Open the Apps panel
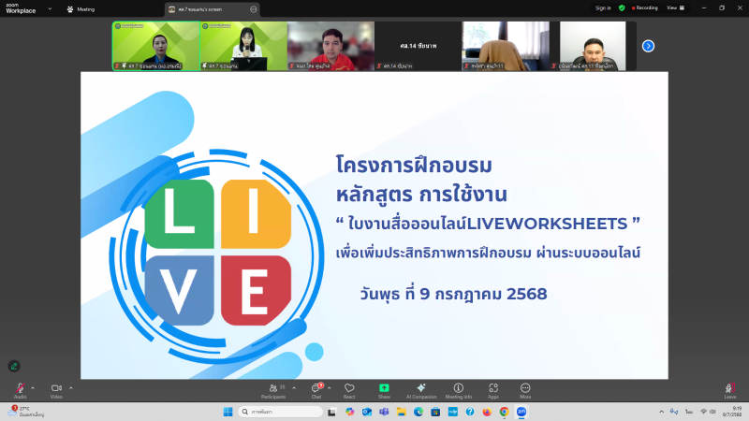This screenshot has height=421, width=749. click(x=493, y=388)
